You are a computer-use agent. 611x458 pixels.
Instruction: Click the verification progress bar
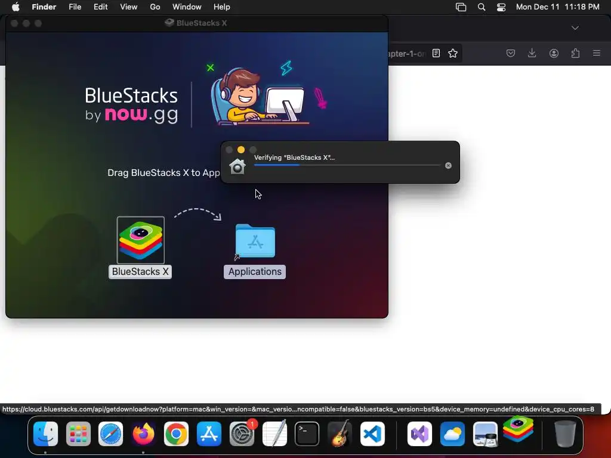(347, 165)
